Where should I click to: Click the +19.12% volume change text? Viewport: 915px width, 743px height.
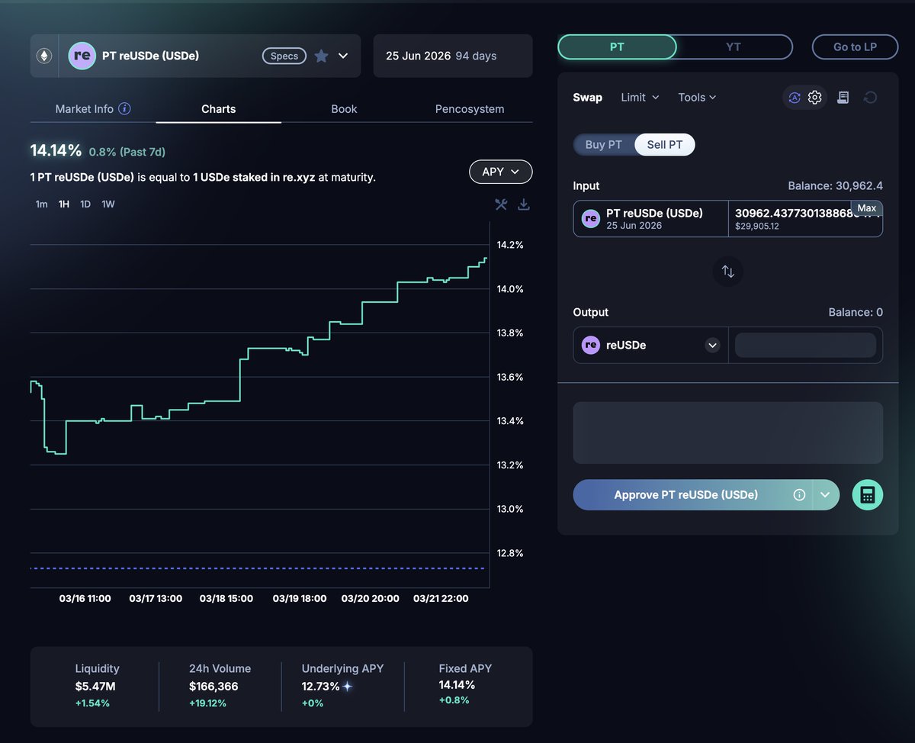click(207, 703)
